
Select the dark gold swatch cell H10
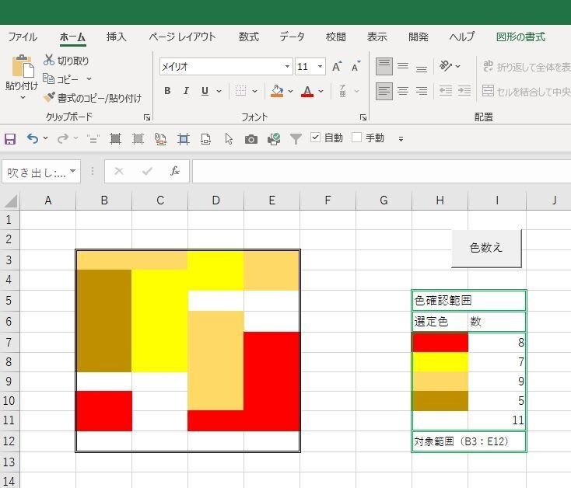click(440, 401)
